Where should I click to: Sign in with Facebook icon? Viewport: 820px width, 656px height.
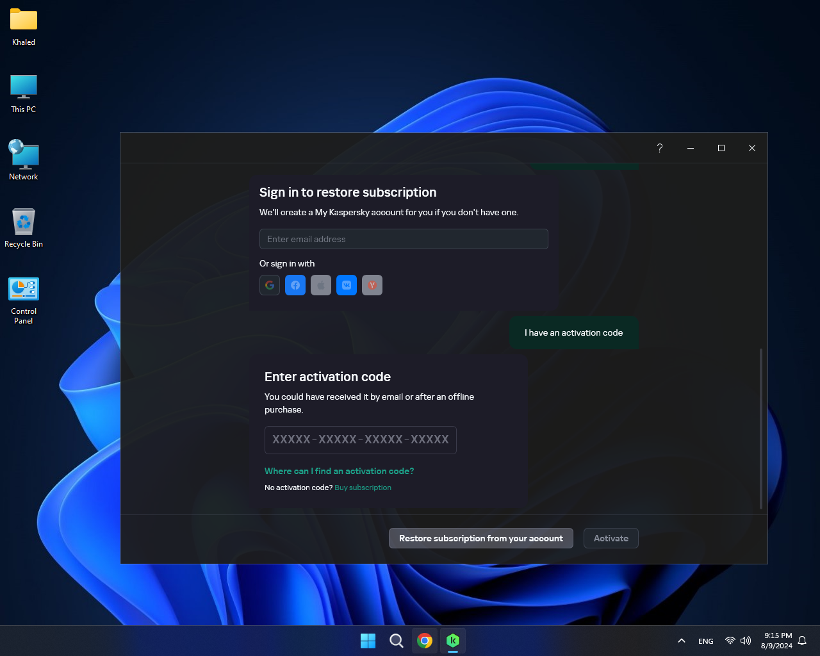(x=295, y=285)
